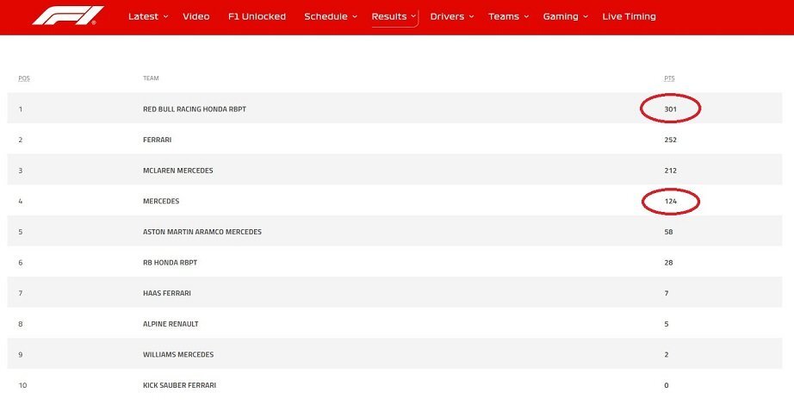The width and height of the screenshot is (794, 405).
Task: Click the TEAM column header
Action: (151, 78)
